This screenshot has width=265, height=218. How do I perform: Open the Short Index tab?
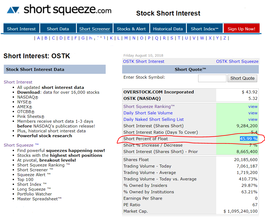[204, 29]
